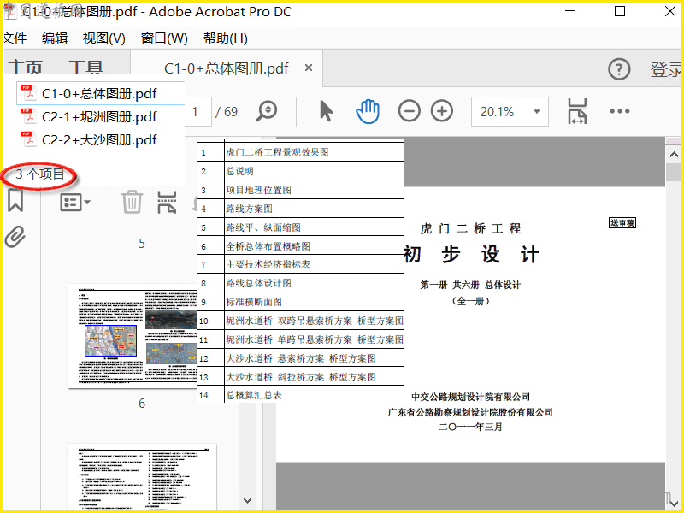684x513 pixels.
Task: Click row 12 大沙水道桥 悬索桥方案
Action: tap(300, 358)
